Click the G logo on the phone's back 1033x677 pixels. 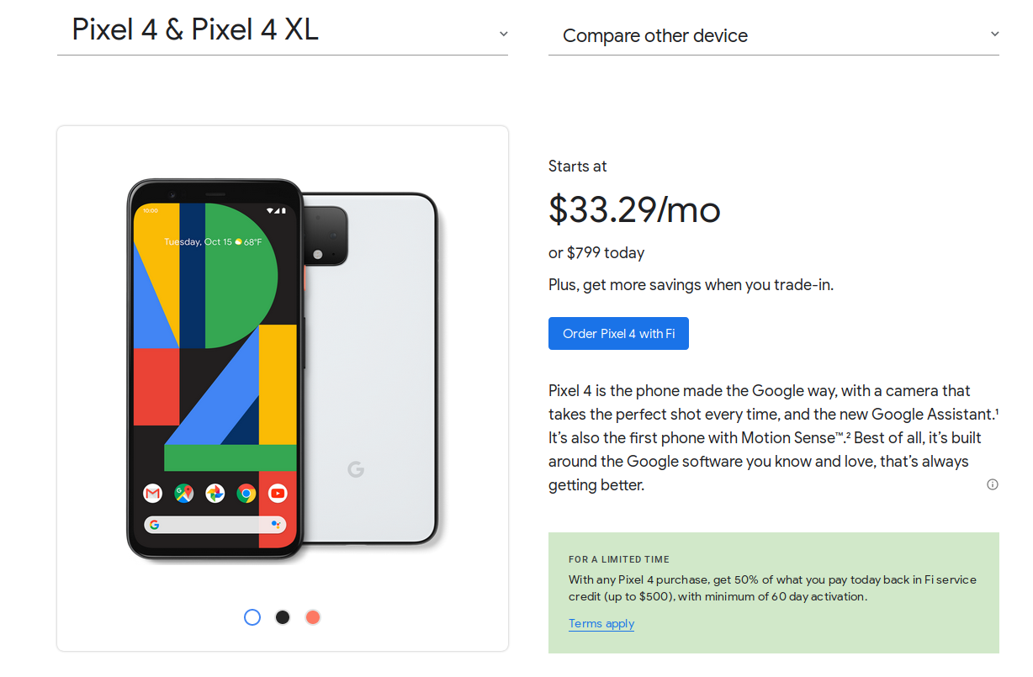pos(357,471)
